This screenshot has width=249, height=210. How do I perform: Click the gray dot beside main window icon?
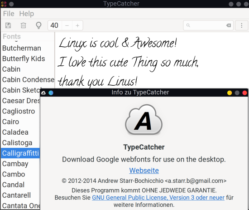pos(11,4)
